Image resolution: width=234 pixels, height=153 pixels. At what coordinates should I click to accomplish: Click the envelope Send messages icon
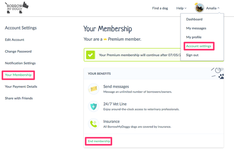93,89
